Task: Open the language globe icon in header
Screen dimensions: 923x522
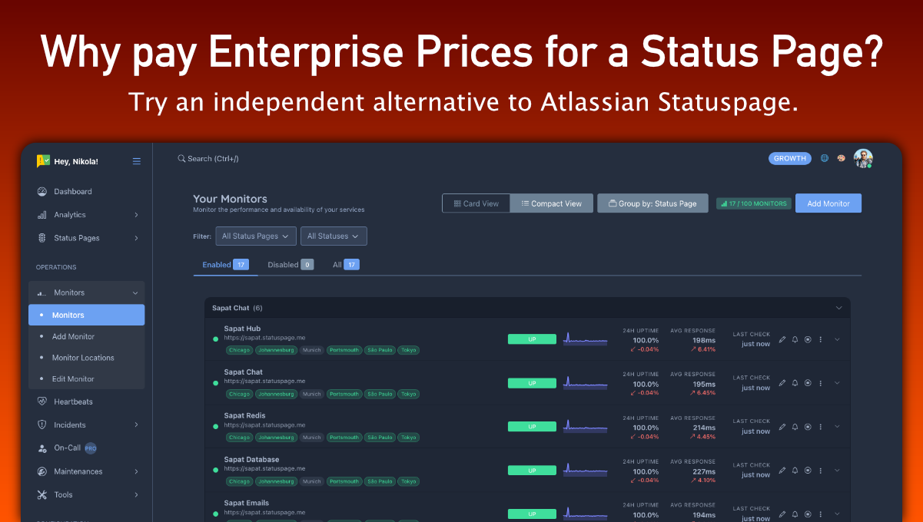Action: 825,158
